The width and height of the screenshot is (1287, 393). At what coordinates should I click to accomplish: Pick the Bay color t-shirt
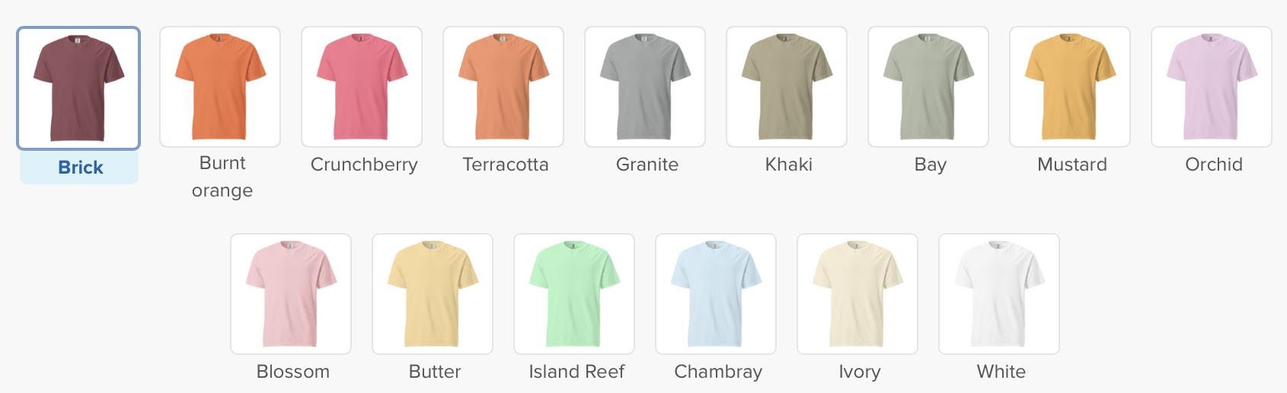pyautogui.click(x=928, y=87)
